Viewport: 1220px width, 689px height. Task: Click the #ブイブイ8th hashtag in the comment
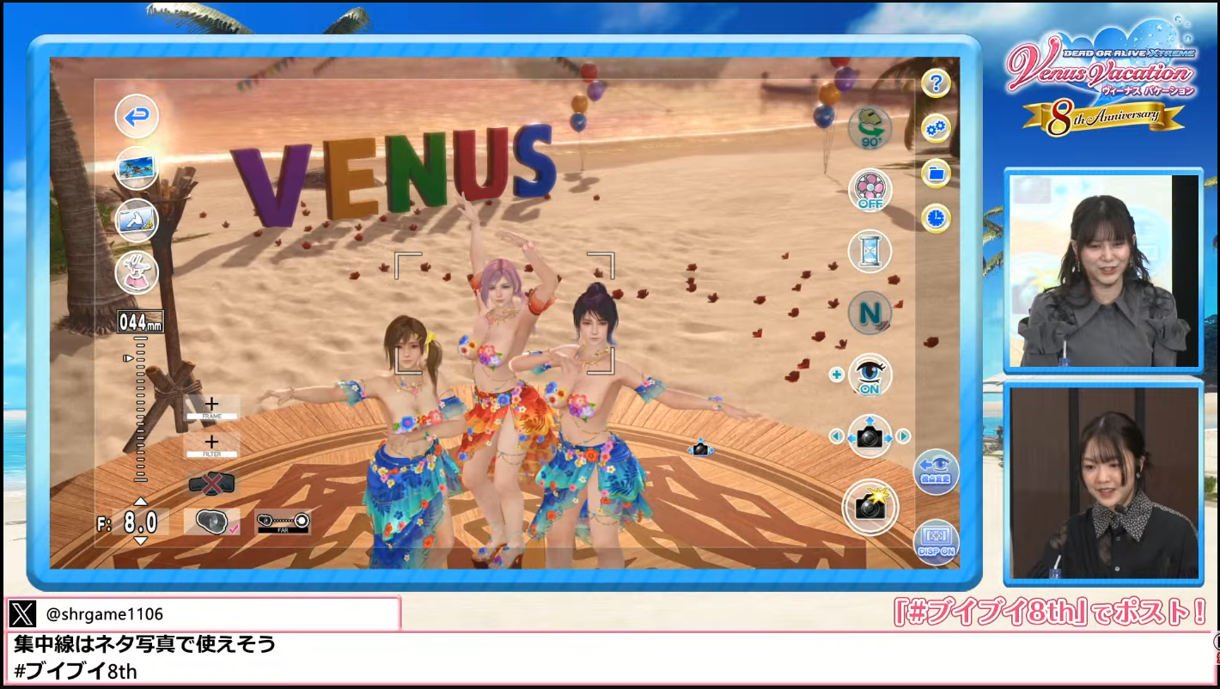click(76, 671)
